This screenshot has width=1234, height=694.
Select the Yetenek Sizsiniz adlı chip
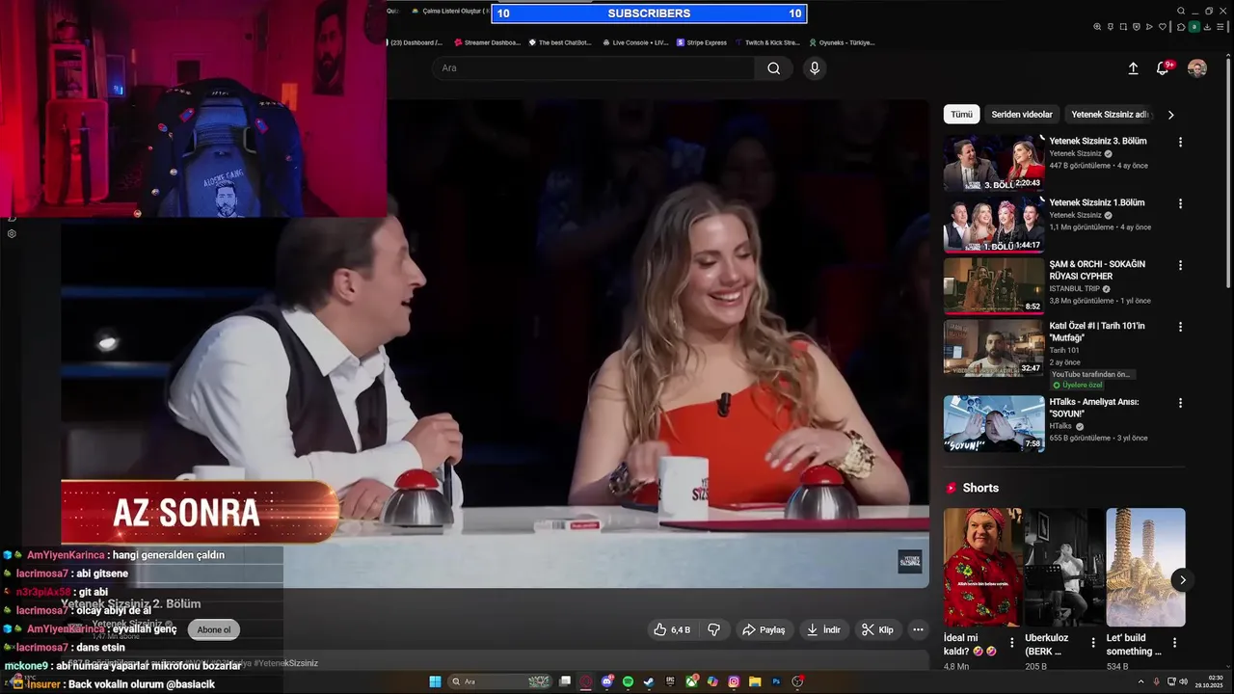(x=1110, y=114)
